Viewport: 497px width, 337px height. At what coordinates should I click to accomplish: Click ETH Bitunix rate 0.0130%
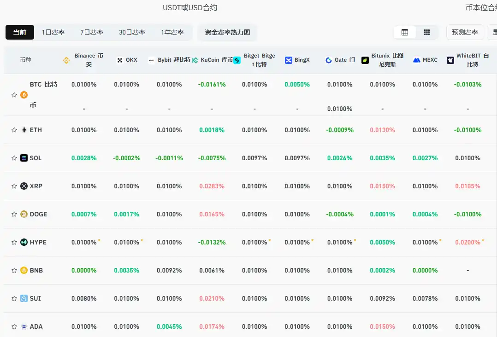(382, 130)
